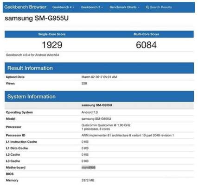Image resolution: width=198 pixels, height=185 pixels.
Task: Open the Geekbench Browser home link
Action: (25, 7)
